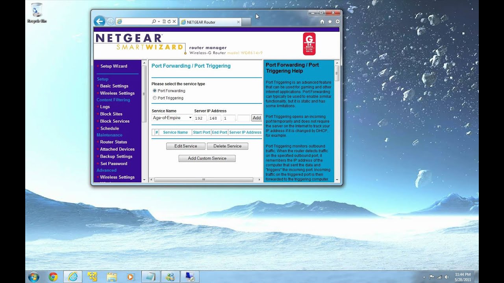Launch Google Chrome from the taskbar
Viewport: 504px width, 283px height.
coord(53,277)
